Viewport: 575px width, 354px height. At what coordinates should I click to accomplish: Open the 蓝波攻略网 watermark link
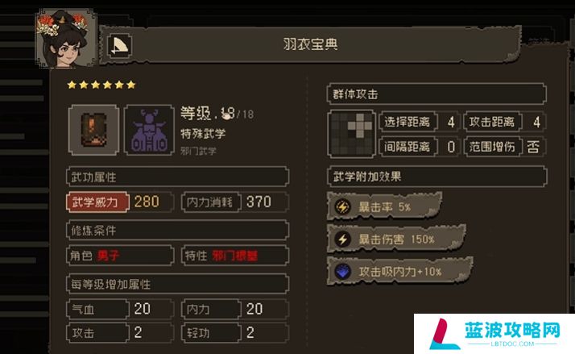point(494,334)
